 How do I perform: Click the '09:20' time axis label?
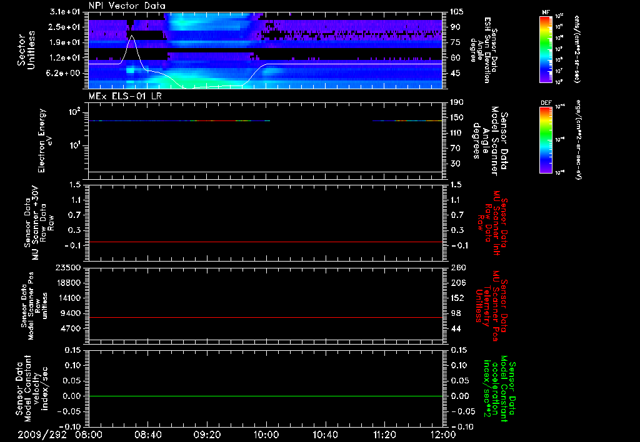pyautogui.click(x=207, y=435)
